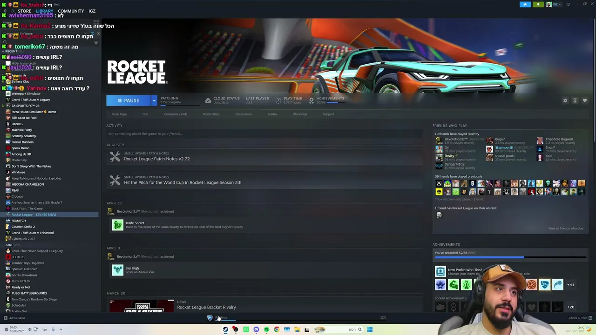Screen dimensions: 596x335
Task: Open the Windows Start menu
Action: click(x=370, y=329)
